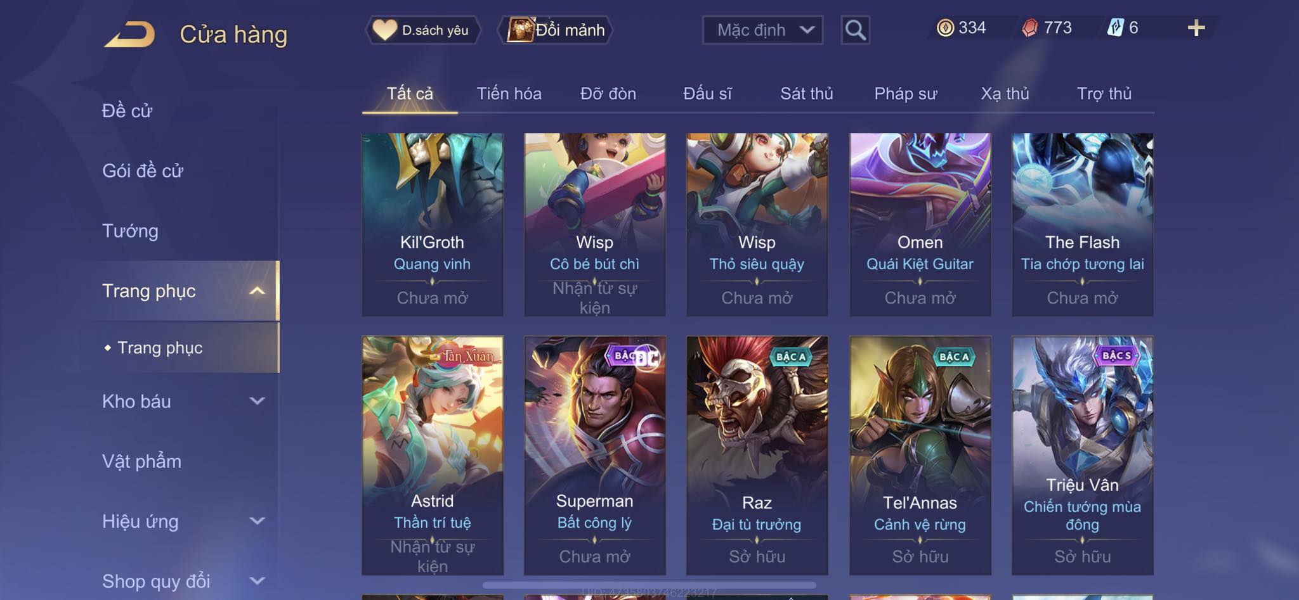Expand Shop quy đổi section
Screen dimensions: 1299x600
[x=257, y=580]
